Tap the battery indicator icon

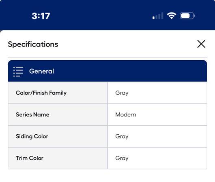[x=187, y=16]
